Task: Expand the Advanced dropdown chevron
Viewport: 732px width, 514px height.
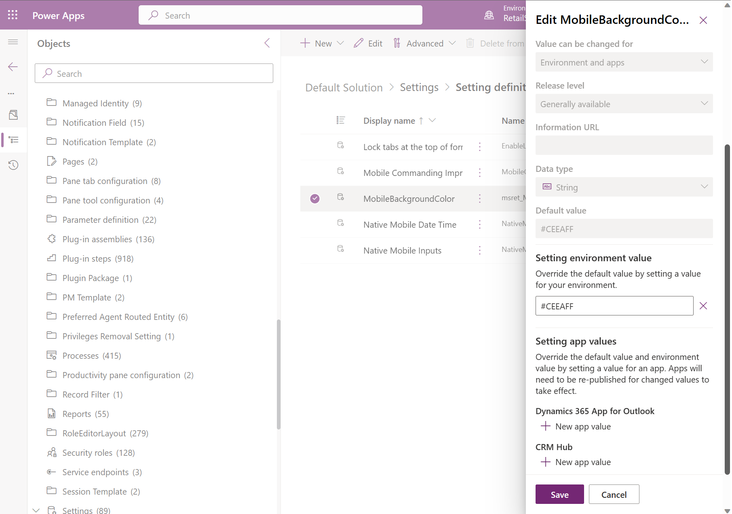Action: (452, 43)
